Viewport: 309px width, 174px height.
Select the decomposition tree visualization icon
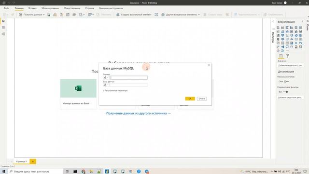pos(282,47)
